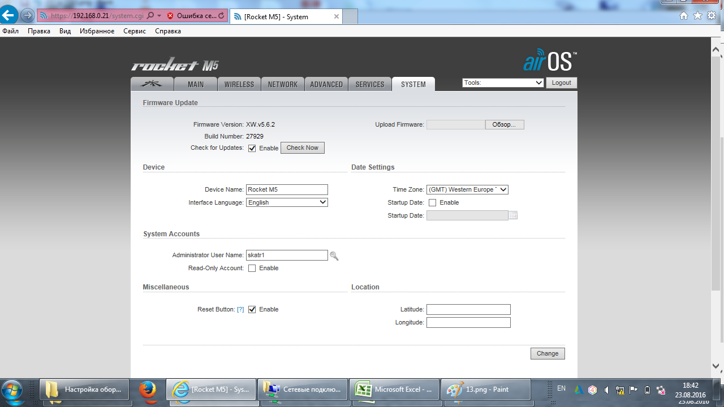The image size is (724, 407).
Task: Switch to the NETWORK tab
Action: point(283,84)
